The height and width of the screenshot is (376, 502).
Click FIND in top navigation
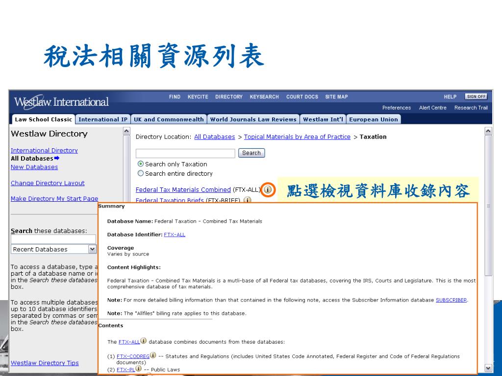click(175, 96)
